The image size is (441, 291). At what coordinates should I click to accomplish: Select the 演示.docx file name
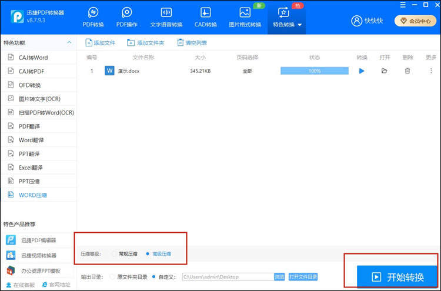click(x=129, y=71)
